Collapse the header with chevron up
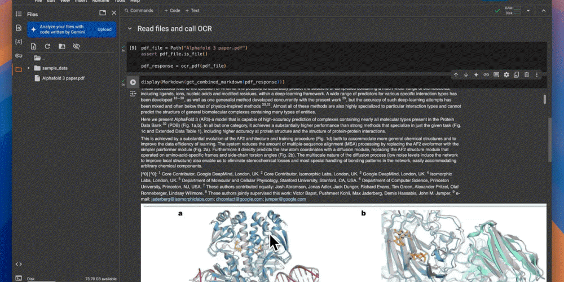The width and height of the screenshot is (564, 282). coord(544,11)
